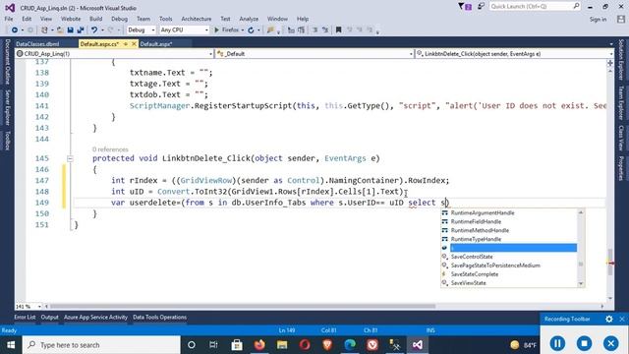The image size is (629, 354).
Task: Click the Cortana circle icon
Action: 192,345
